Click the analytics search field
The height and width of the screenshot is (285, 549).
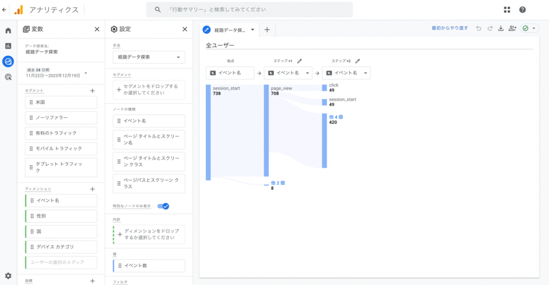click(249, 10)
